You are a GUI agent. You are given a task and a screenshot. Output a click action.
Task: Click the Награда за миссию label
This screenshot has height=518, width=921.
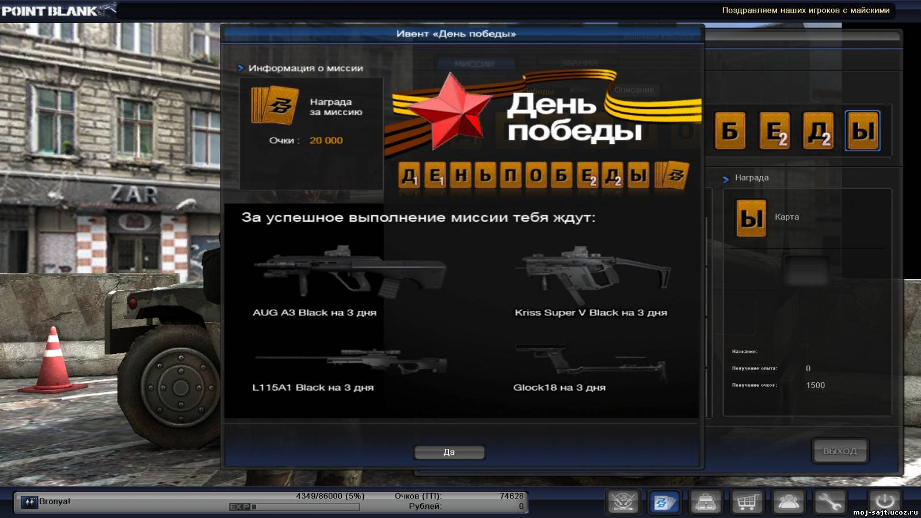tap(336, 106)
